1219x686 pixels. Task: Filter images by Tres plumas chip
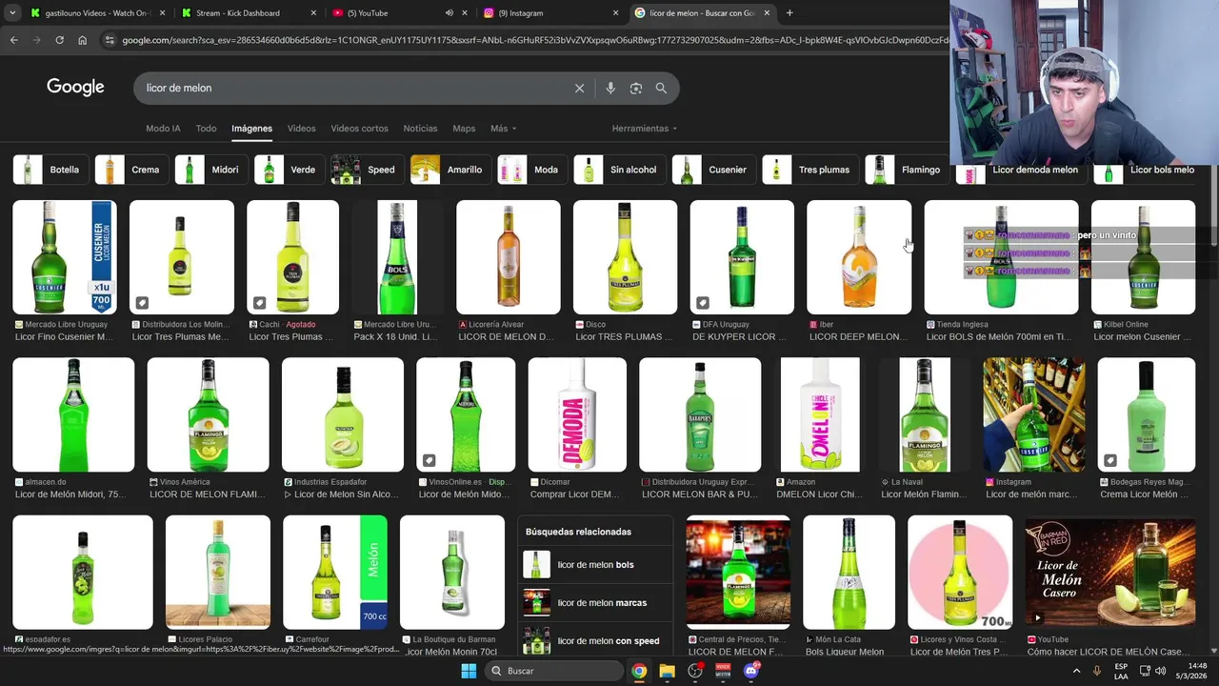tap(811, 170)
